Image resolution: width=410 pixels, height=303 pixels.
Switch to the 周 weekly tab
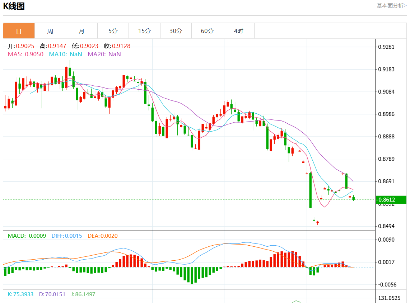pyautogui.click(x=50, y=31)
